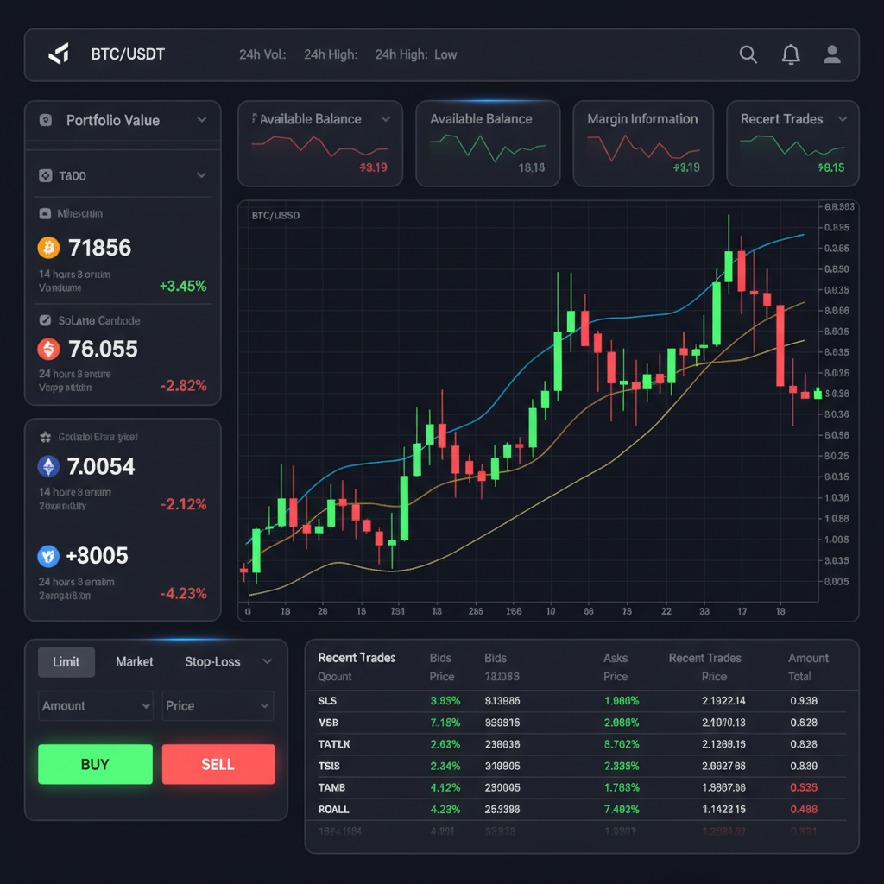Select the TSIS row in trades table
Image resolution: width=884 pixels, height=884 pixels.
point(581,767)
